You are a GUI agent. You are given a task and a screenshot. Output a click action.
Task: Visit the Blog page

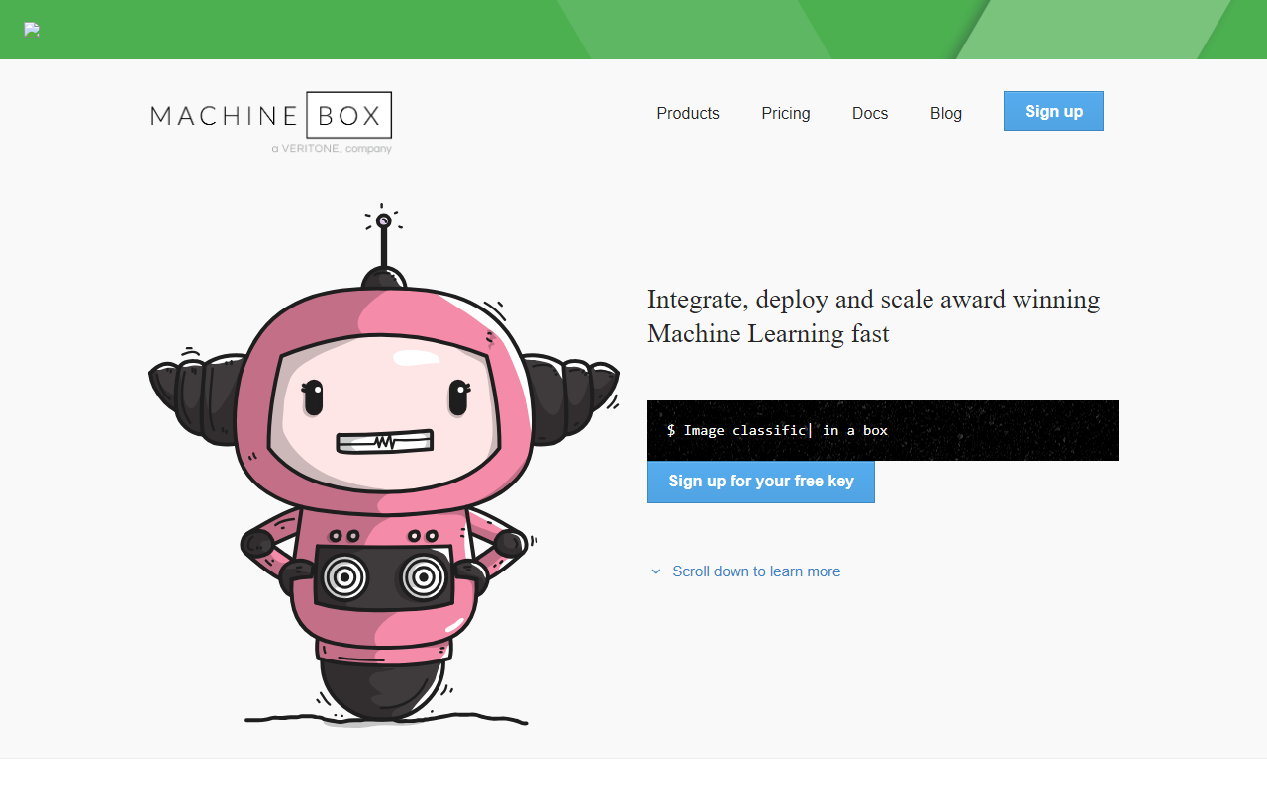click(946, 113)
